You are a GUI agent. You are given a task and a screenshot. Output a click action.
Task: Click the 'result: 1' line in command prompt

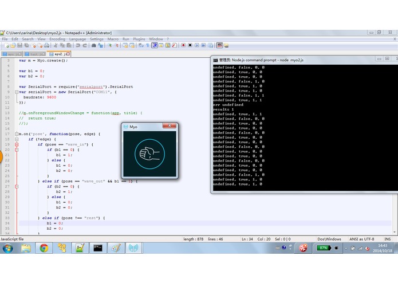click(223, 109)
